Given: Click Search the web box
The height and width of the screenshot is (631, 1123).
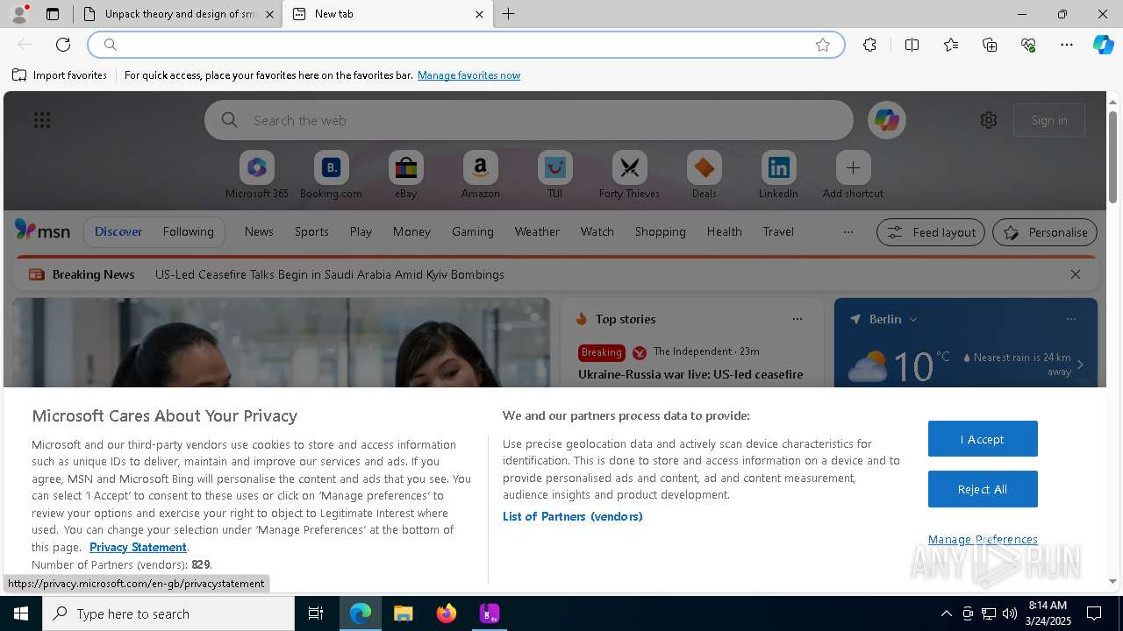Looking at the screenshot, I should coord(529,120).
